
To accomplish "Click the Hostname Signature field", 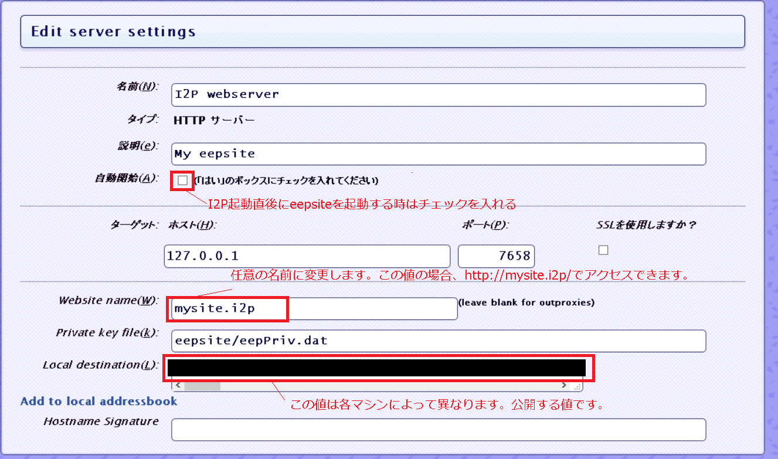I will coord(439,430).
